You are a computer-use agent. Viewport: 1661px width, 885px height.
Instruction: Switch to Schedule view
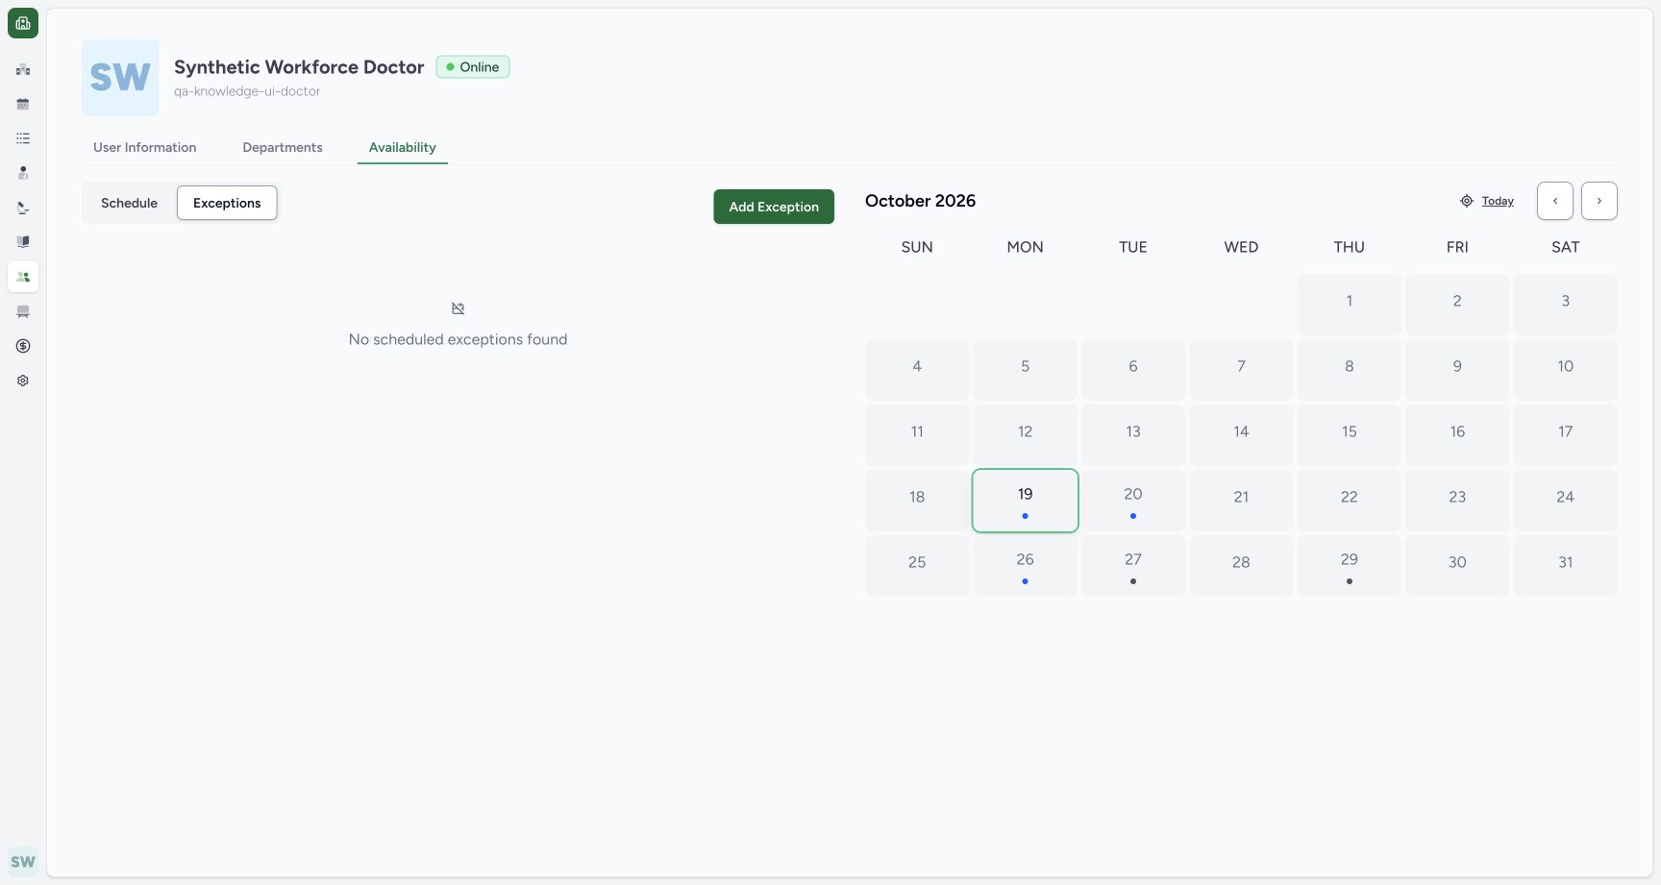point(129,203)
